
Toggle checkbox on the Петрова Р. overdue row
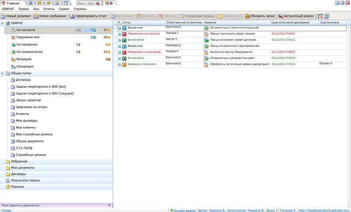tap(119, 52)
